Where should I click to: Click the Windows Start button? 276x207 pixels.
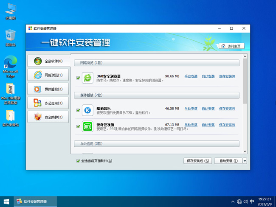point(6,201)
